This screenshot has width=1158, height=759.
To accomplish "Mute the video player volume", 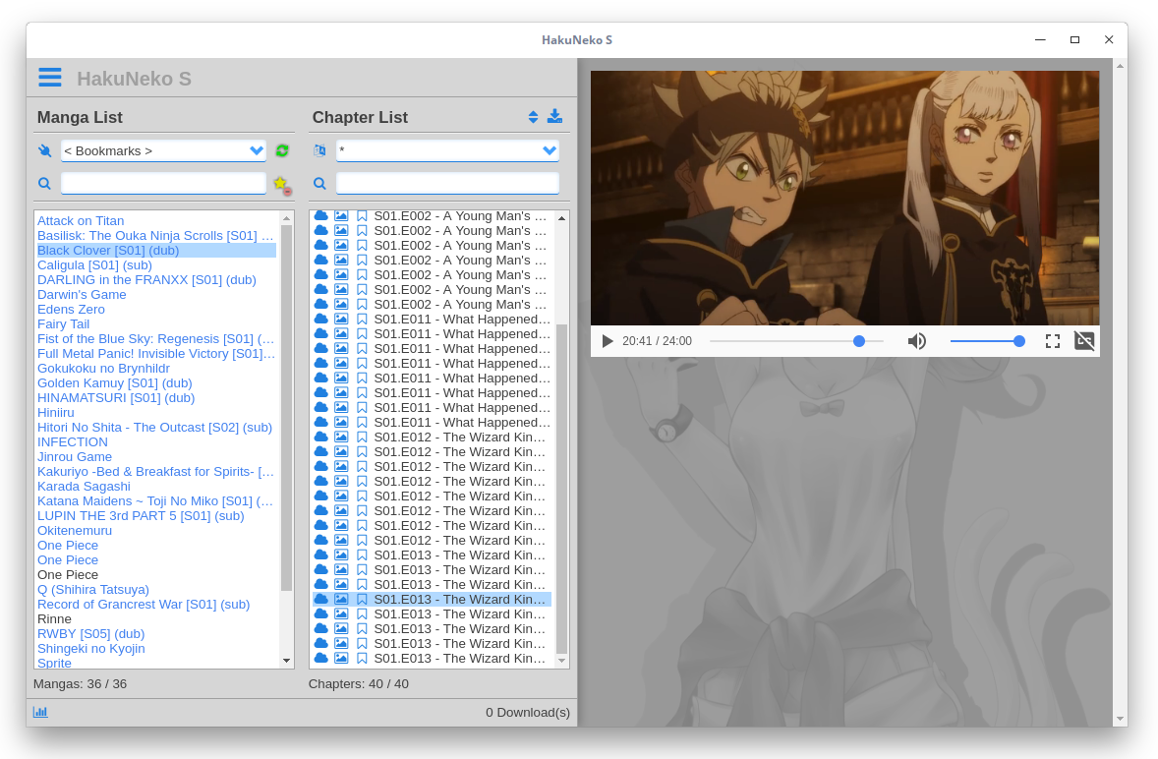I will tap(917, 340).
